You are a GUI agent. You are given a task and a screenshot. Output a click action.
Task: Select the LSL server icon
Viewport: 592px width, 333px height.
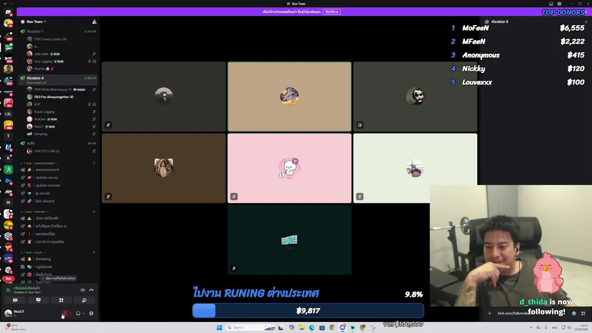tap(8, 114)
